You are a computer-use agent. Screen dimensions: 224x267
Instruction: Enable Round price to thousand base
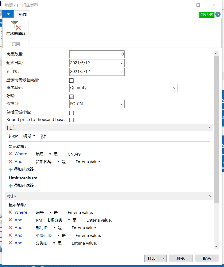(71, 120)
